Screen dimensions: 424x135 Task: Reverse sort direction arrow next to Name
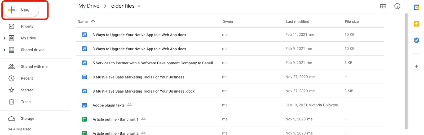point(93,22)
